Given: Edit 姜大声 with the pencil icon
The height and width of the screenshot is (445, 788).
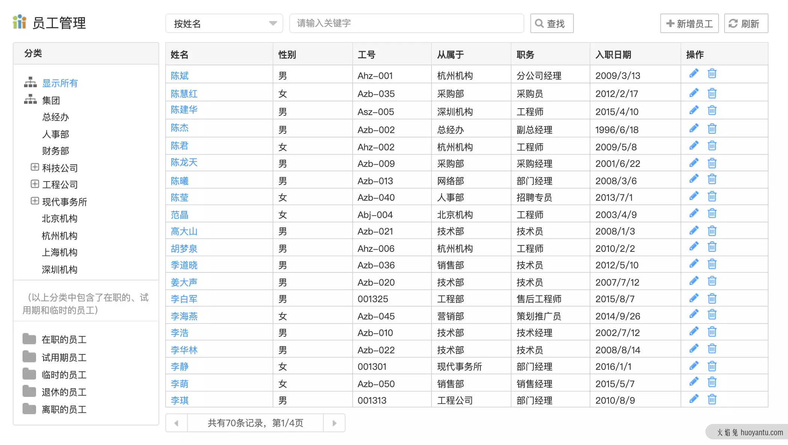Looking at the screenshot, I should (x=694, y=281).
